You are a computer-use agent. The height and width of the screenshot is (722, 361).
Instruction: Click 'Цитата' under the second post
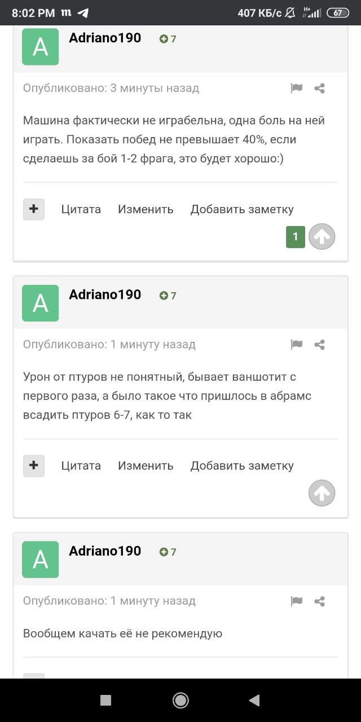[x=81, y=466]
